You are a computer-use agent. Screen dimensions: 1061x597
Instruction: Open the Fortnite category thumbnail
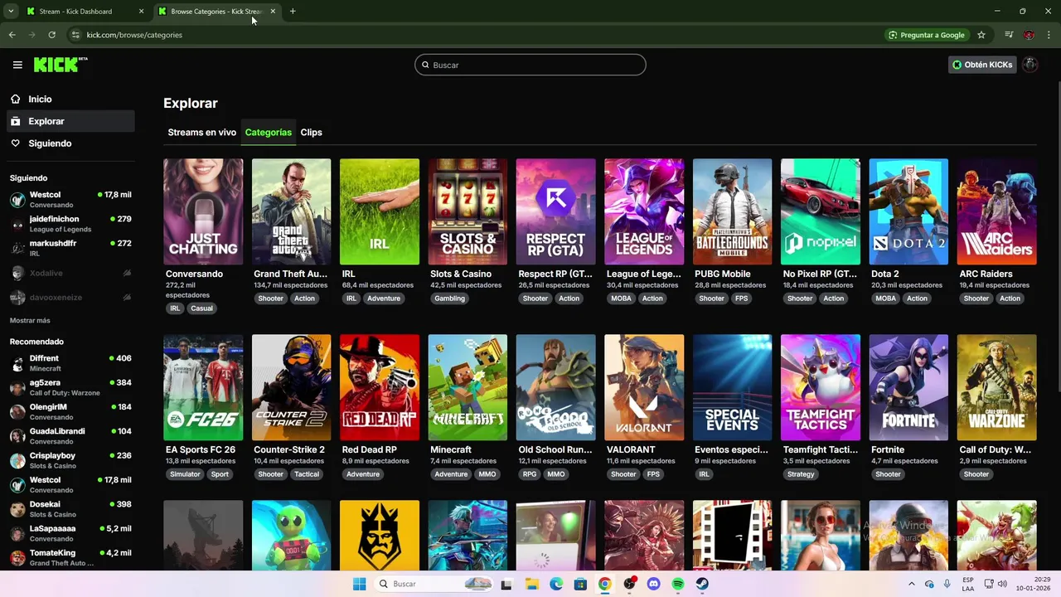coord(908,387)
